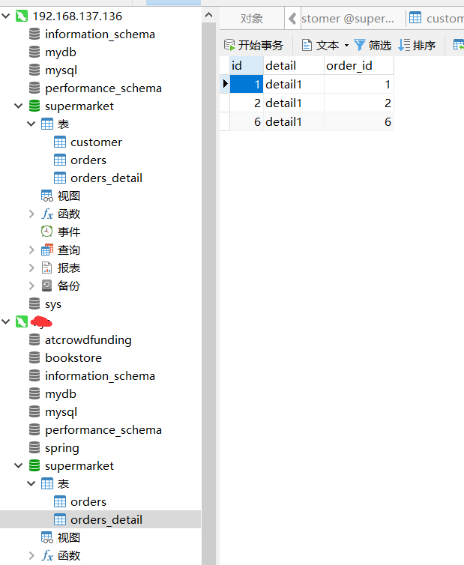Collapse the second 表 tables node
Screen dimensions: 464x565
point(31,483)
